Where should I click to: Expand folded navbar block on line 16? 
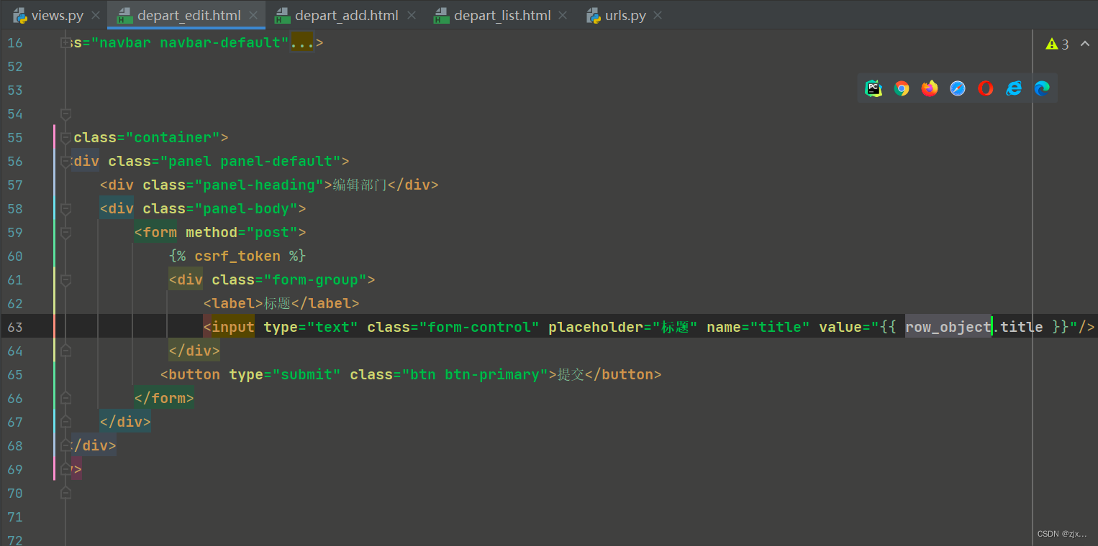coord(65,42)
